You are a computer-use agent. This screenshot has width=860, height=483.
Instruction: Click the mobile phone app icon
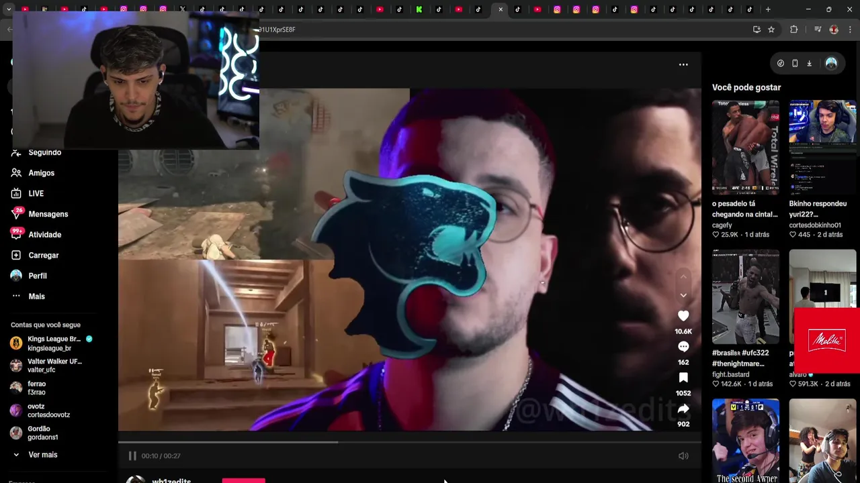coord(795,64)
